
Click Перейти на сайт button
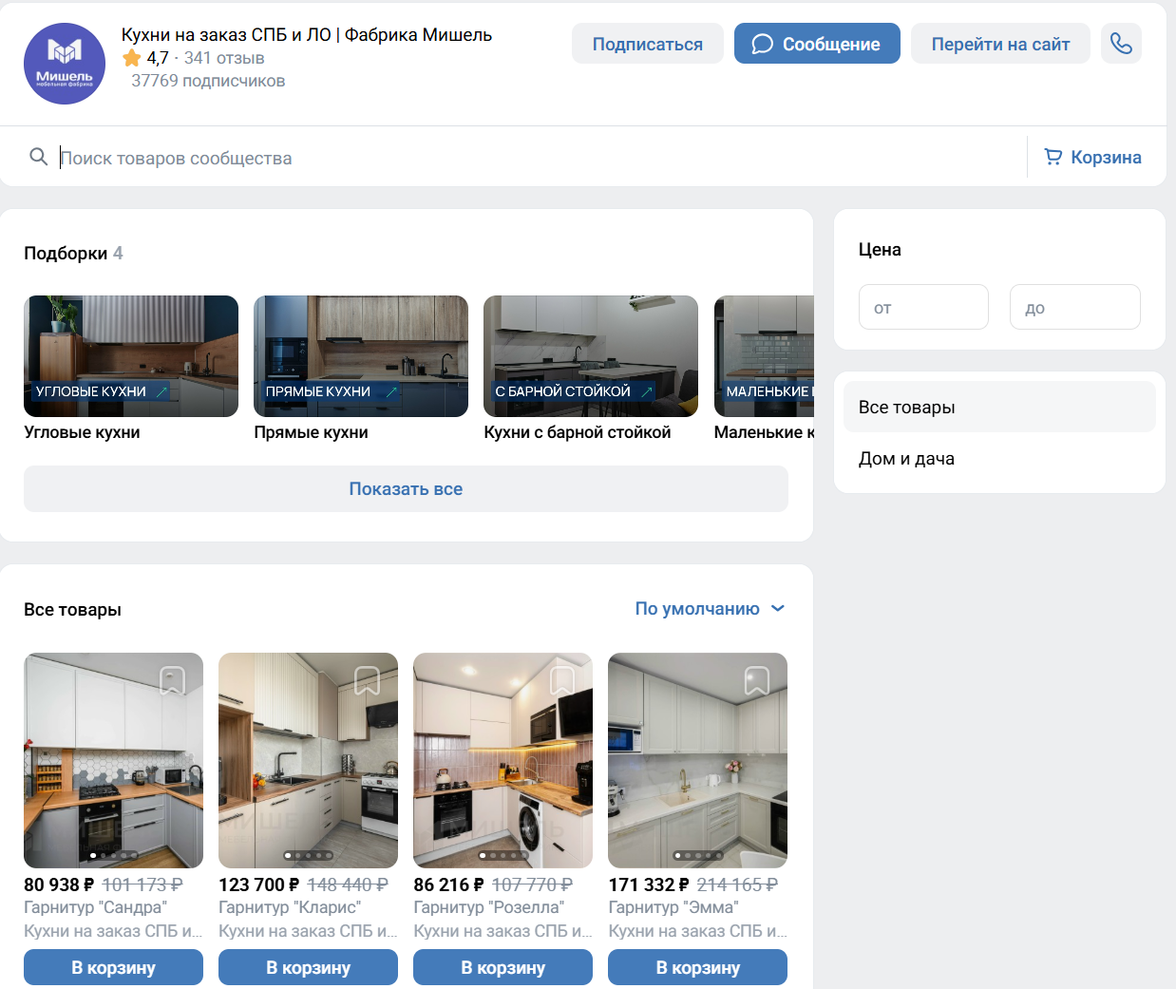pos(1000,44)
